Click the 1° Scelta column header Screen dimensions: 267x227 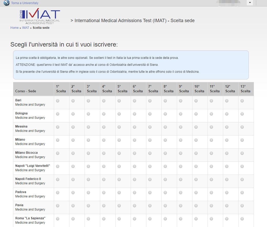pos(62,89)
